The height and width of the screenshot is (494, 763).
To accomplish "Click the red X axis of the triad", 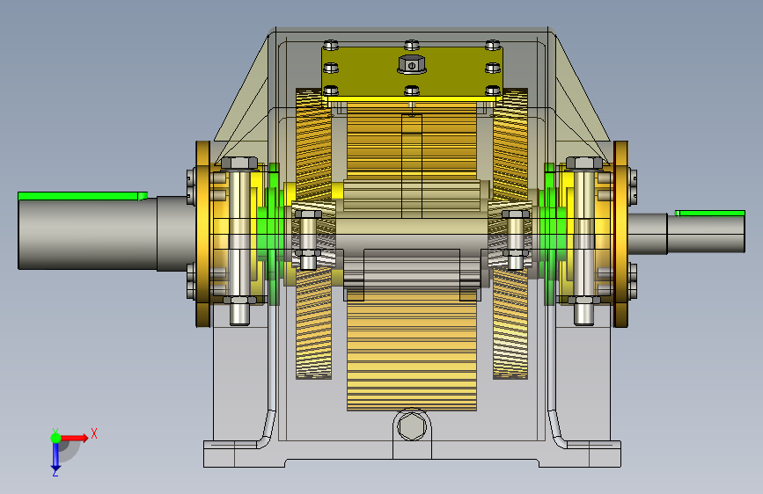I will tap(74, 438).
